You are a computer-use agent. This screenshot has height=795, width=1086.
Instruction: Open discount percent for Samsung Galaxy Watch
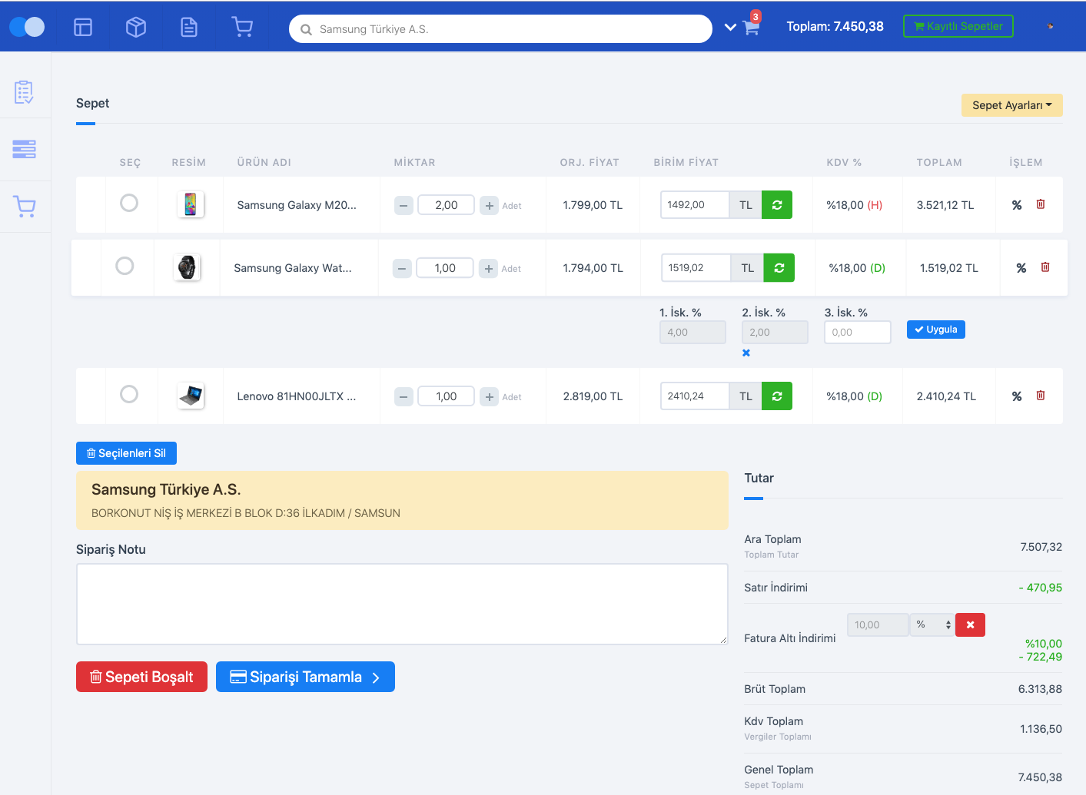coord(1021,268)
